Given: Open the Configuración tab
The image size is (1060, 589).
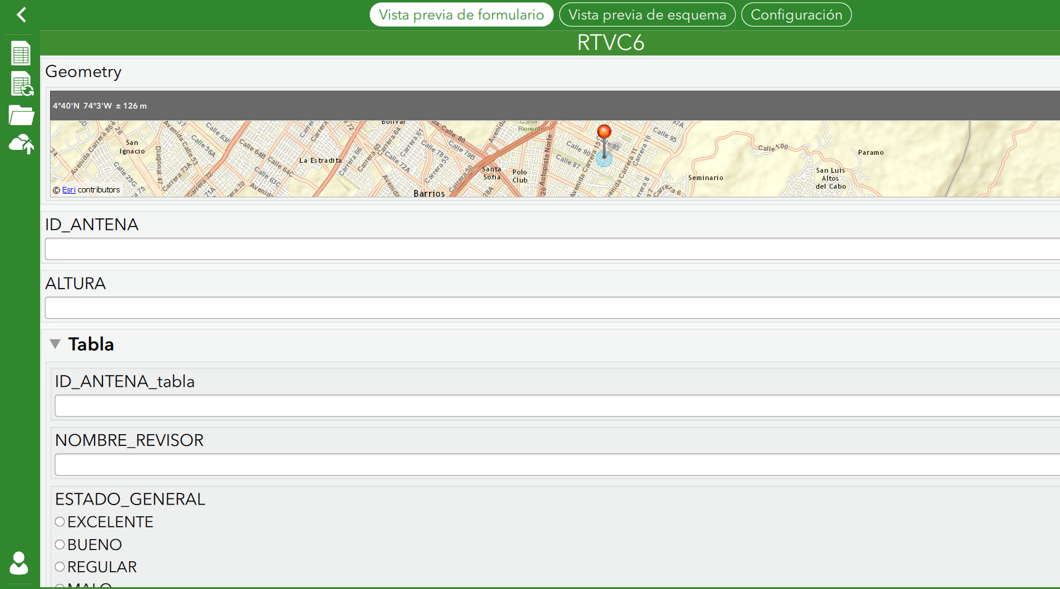Looking at the screenshot, I should 796,15.
